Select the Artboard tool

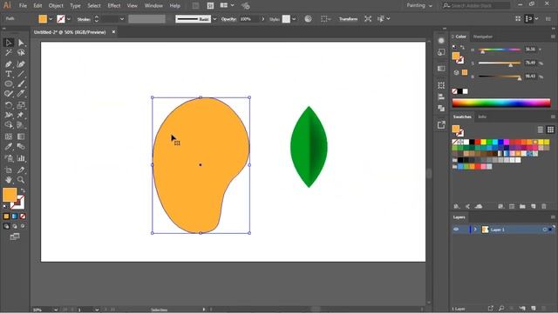(9, 170)
